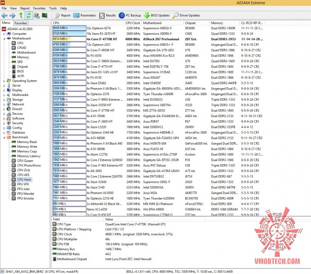Open Memory Copy benchmark
This screenshot has height=274, width=311.
tap(25, 151)
